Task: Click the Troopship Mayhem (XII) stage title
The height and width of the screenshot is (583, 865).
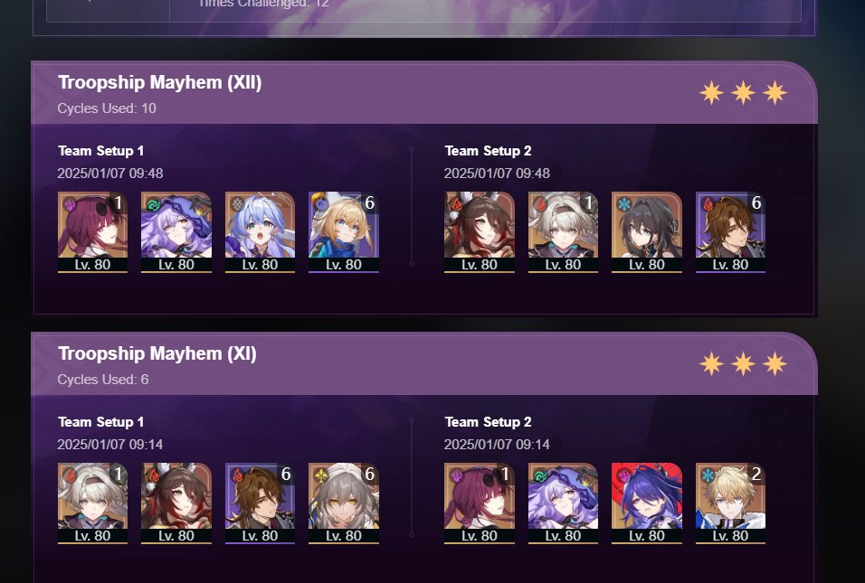Action: [160, 82]
